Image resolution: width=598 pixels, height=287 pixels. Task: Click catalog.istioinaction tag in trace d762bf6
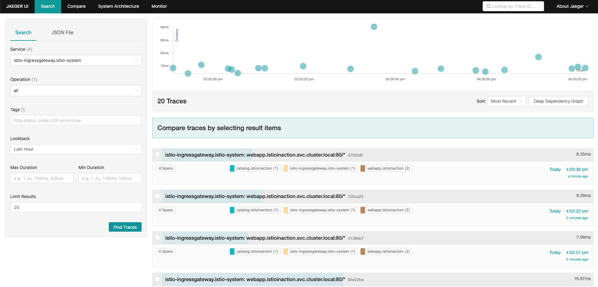pos(255,168)
